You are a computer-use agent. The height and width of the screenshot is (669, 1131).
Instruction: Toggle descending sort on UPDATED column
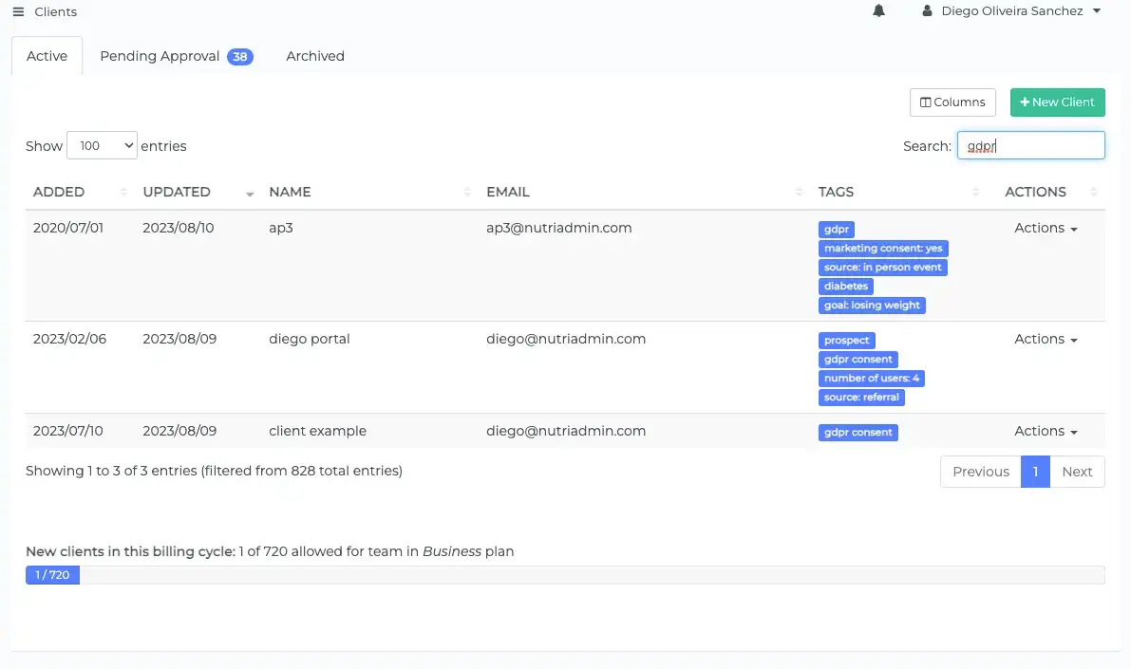pyautogui.click(x=250, y=194)
